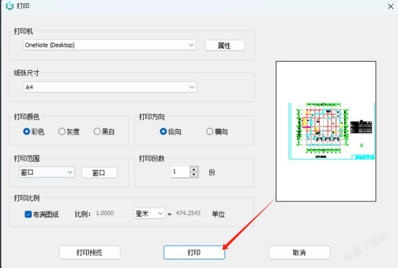This screenshot has width=398, height=268.
Task: Open the 打印范围 窗口 range dropdown
Action: pyautogui.click(x=46, y=172)
